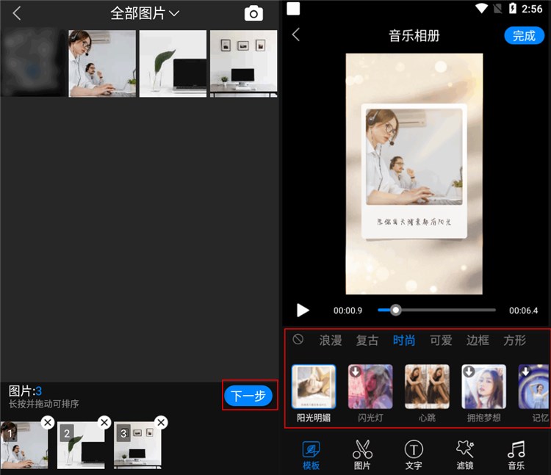Remove selected image number 3
Viewport: 551px width, 475px height.
(x=161, y=422)
